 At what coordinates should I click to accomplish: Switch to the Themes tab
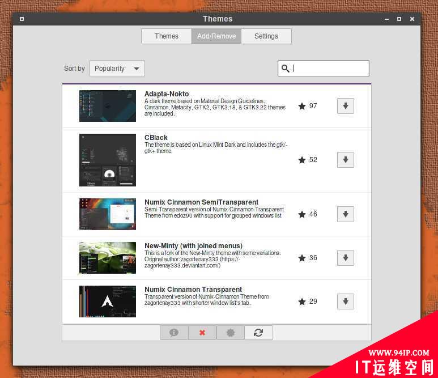pos(166,36)
